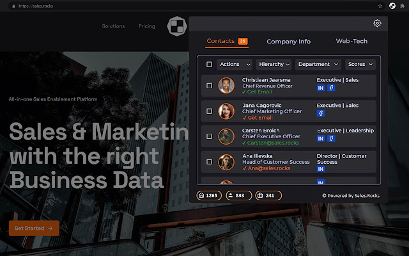Expand the Scores filter dropdown
Image resolution: width=409 pixels, height=256 pixels.
[x=360, y=64]
